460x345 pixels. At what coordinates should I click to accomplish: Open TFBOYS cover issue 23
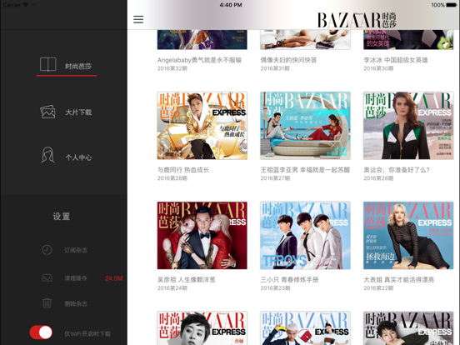click(x=305, y=235)
